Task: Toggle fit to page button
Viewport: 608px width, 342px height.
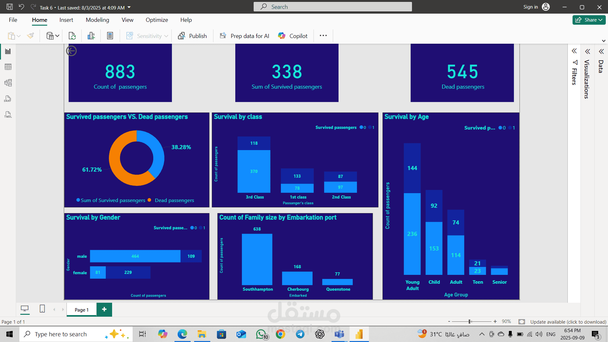Action: click(522, 322)
